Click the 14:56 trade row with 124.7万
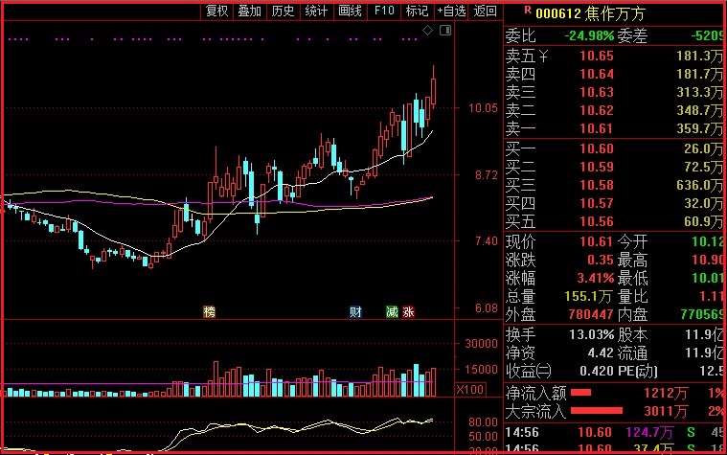The width and height of the screenshot is (727, 455). (615, 432)
